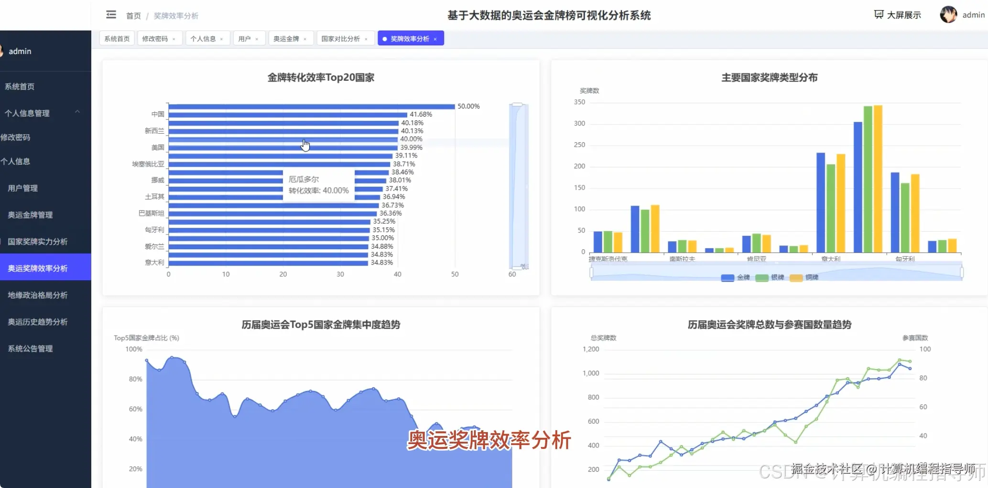The height and width of the screenshot is (488, 988).
Task: Toggle the 银牌 legend series
Action: (770, 277)
